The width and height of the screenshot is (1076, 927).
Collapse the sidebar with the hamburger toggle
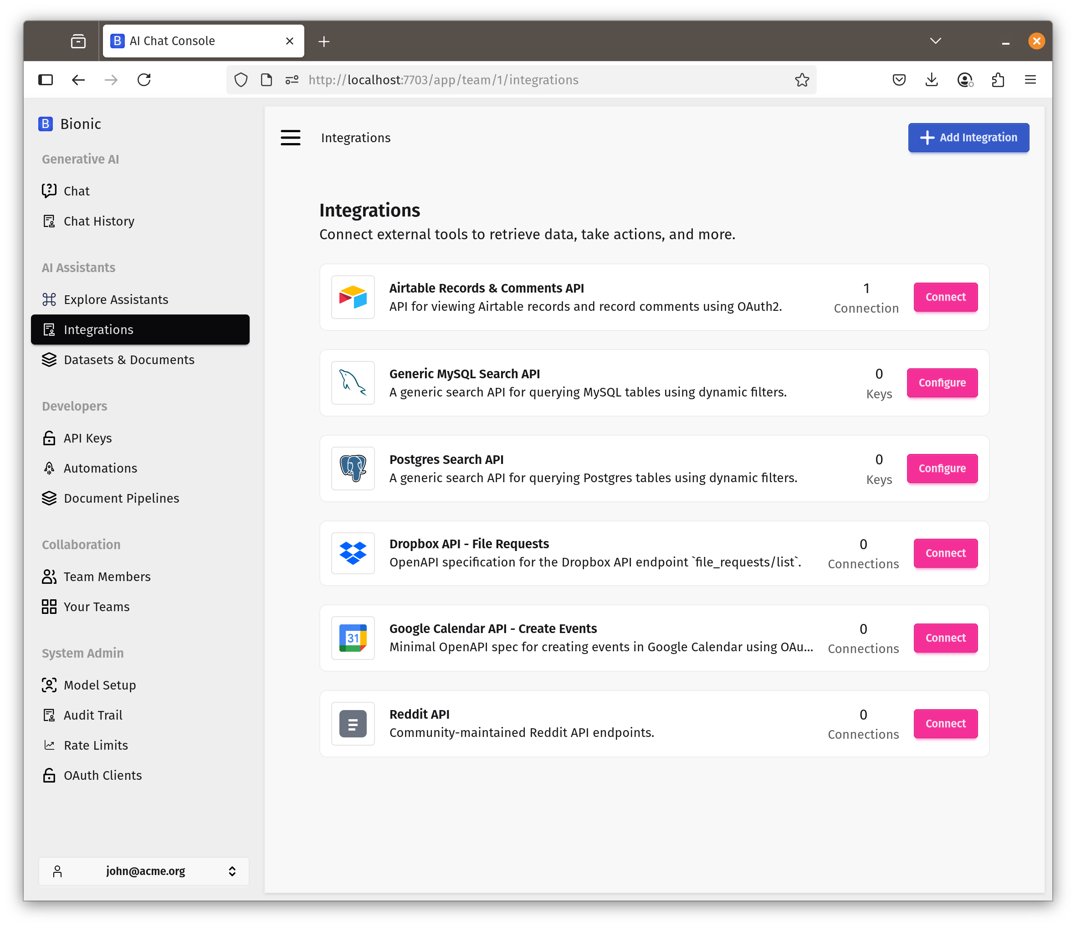click(x=290, y=138)
